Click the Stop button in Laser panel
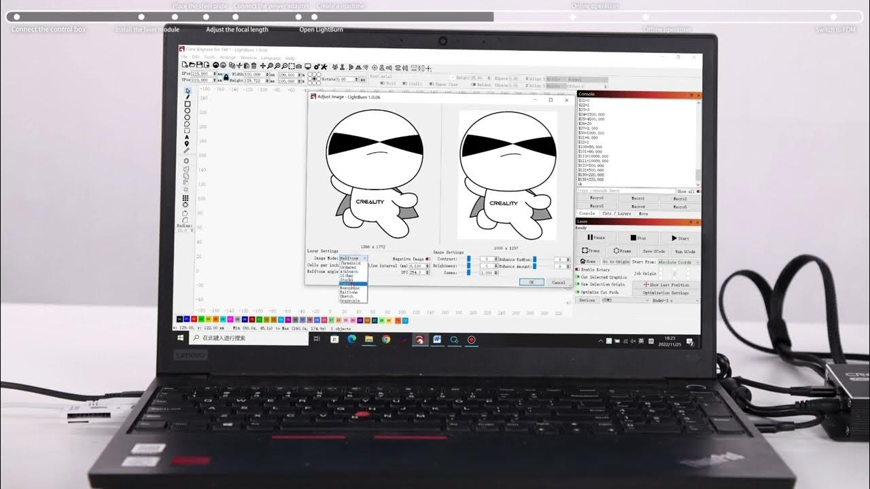 coord(638,238)
